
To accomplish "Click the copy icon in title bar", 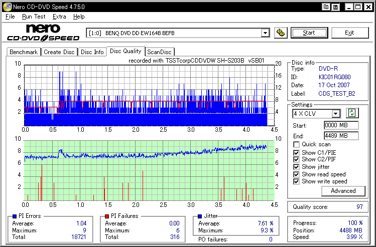I will [326, 7].
